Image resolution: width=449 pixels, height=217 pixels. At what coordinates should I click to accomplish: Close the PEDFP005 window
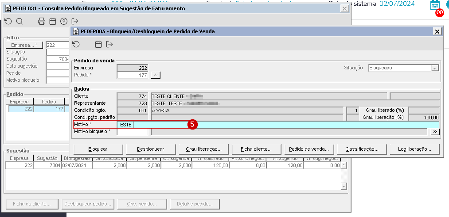pos(437,31)
